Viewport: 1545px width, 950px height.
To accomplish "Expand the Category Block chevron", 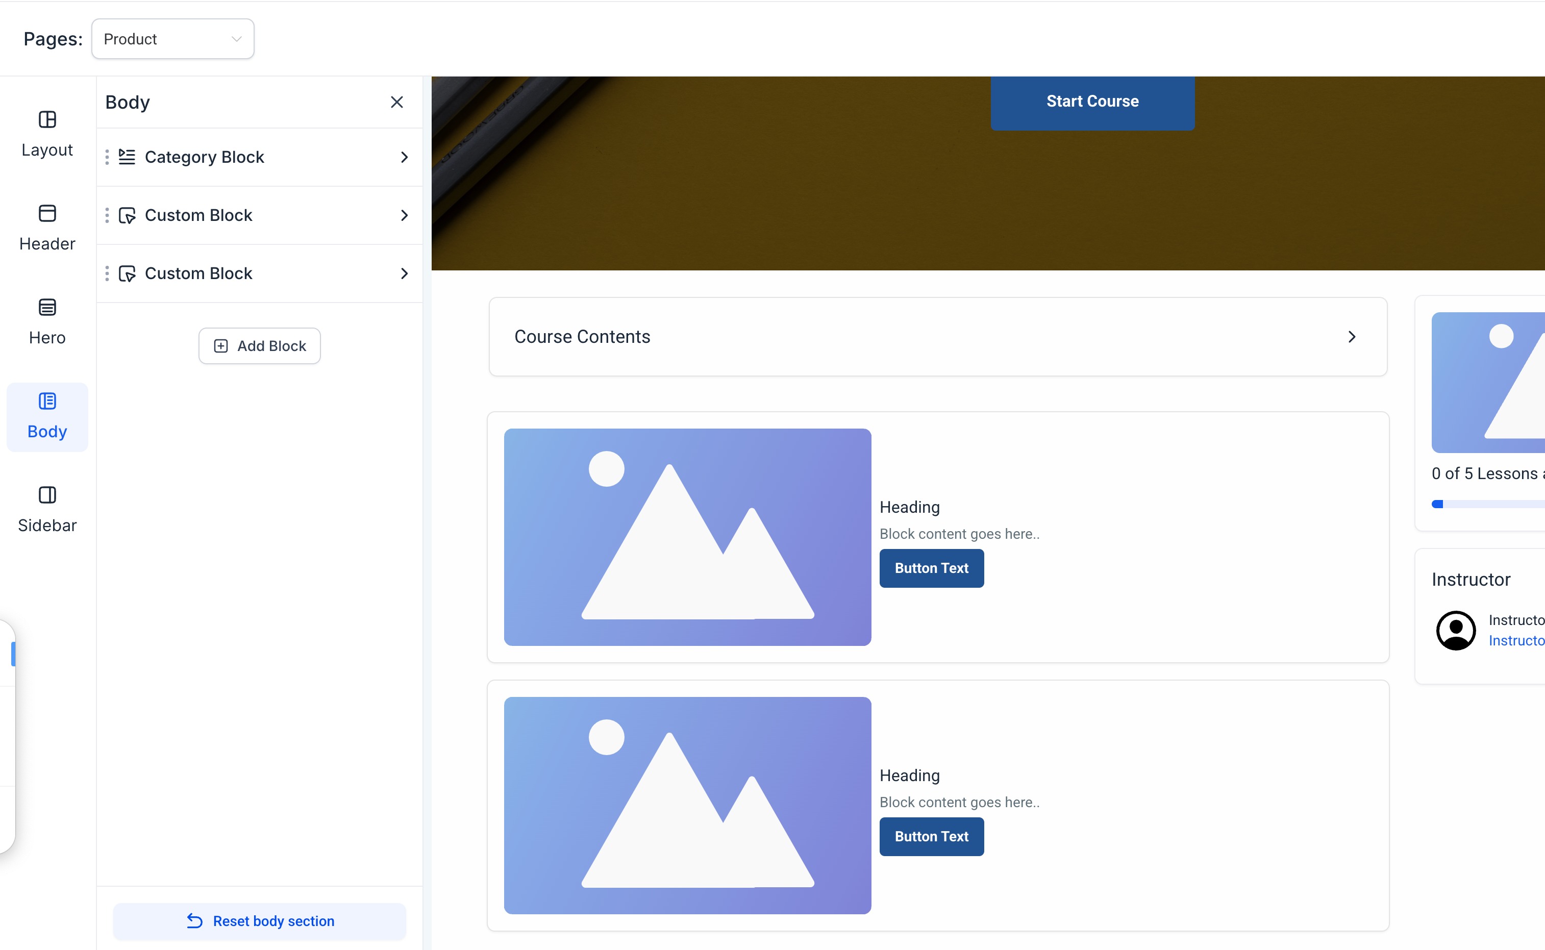I will pos(404,157).
